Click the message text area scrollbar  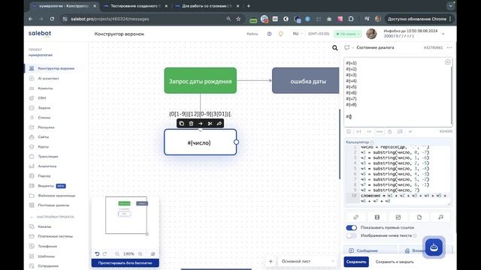pos(452,95)
